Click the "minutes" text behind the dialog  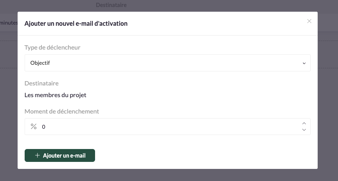coord(9,23)
